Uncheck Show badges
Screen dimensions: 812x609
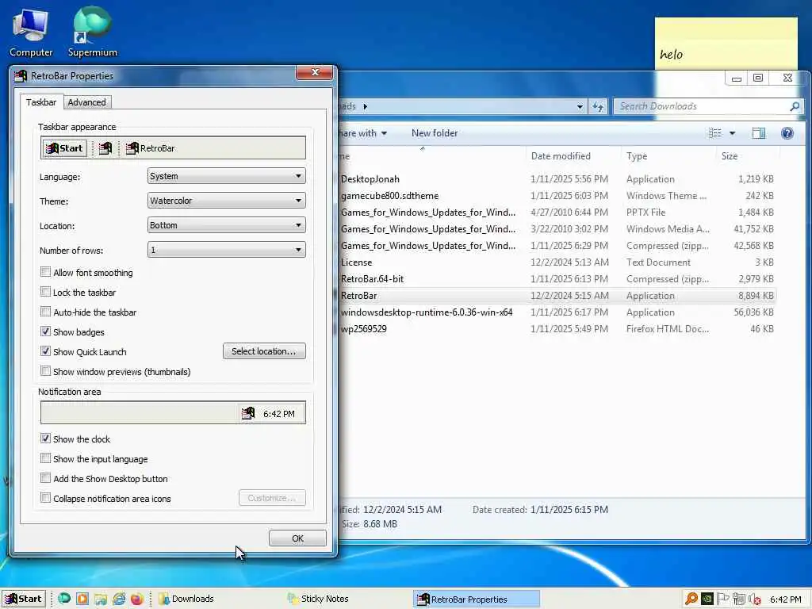pyautogui.click(x=45, y=331)
